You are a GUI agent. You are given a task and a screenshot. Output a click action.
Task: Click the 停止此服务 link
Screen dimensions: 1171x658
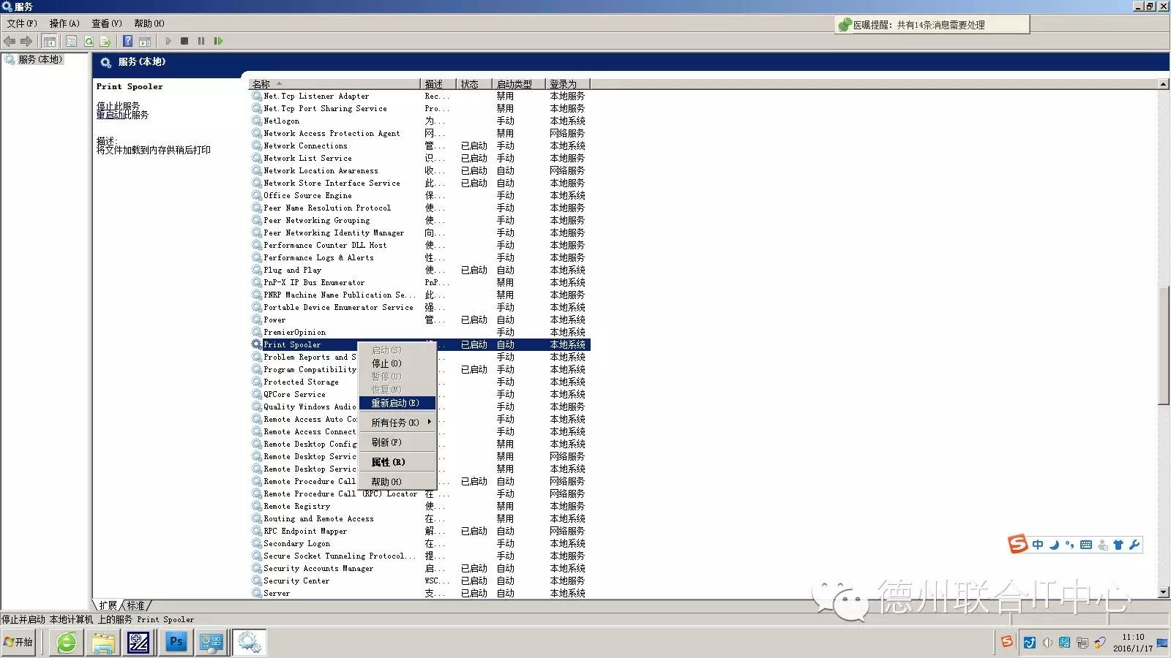tap(118, 106)
